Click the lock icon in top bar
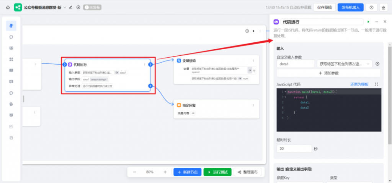 pos(384,8)
